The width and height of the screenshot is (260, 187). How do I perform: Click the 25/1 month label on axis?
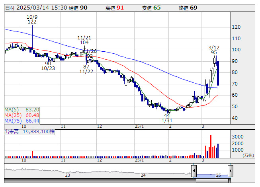pos(139,127)
